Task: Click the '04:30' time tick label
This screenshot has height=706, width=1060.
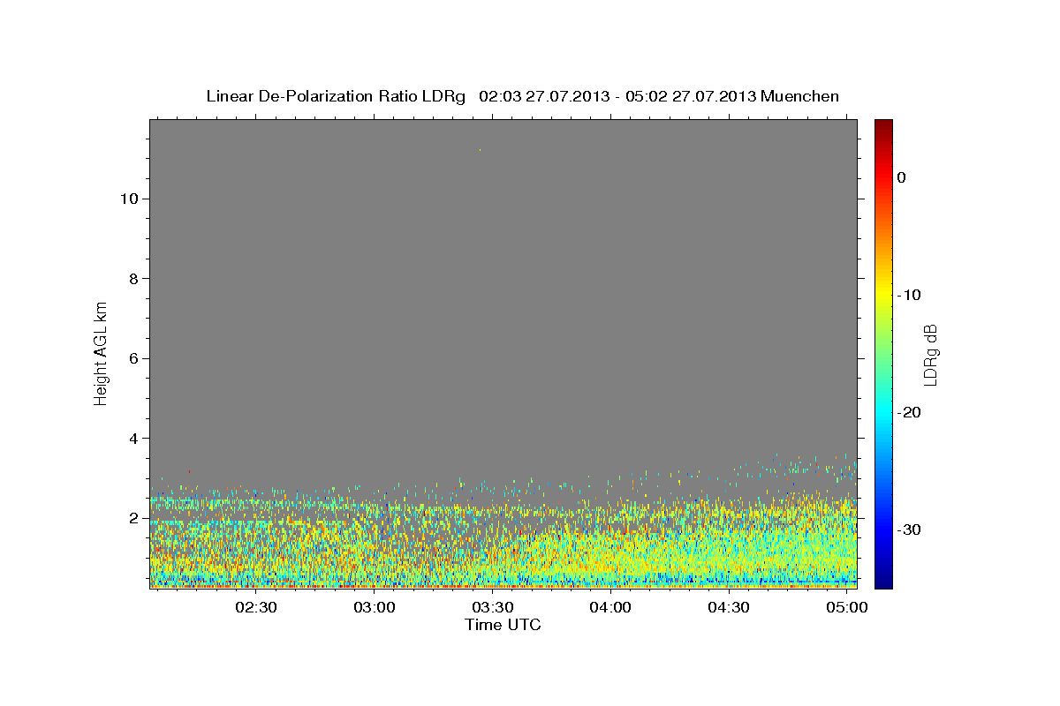Action: 729,608
